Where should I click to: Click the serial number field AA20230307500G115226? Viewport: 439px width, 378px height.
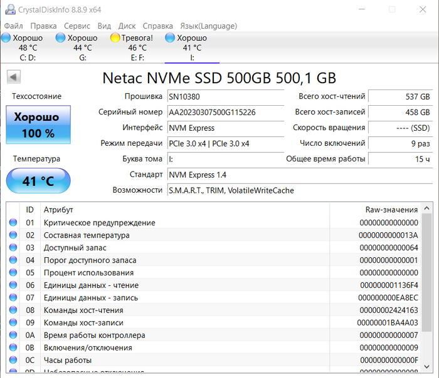pyautogui.click(x=226, y=112)
